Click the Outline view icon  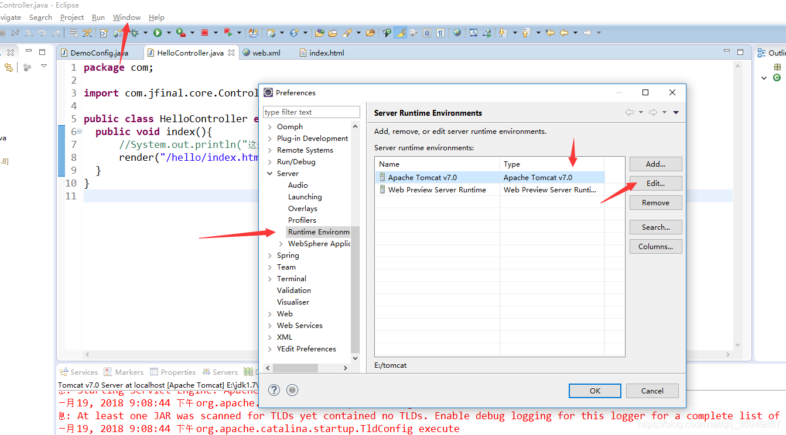(x=761, y=53)
